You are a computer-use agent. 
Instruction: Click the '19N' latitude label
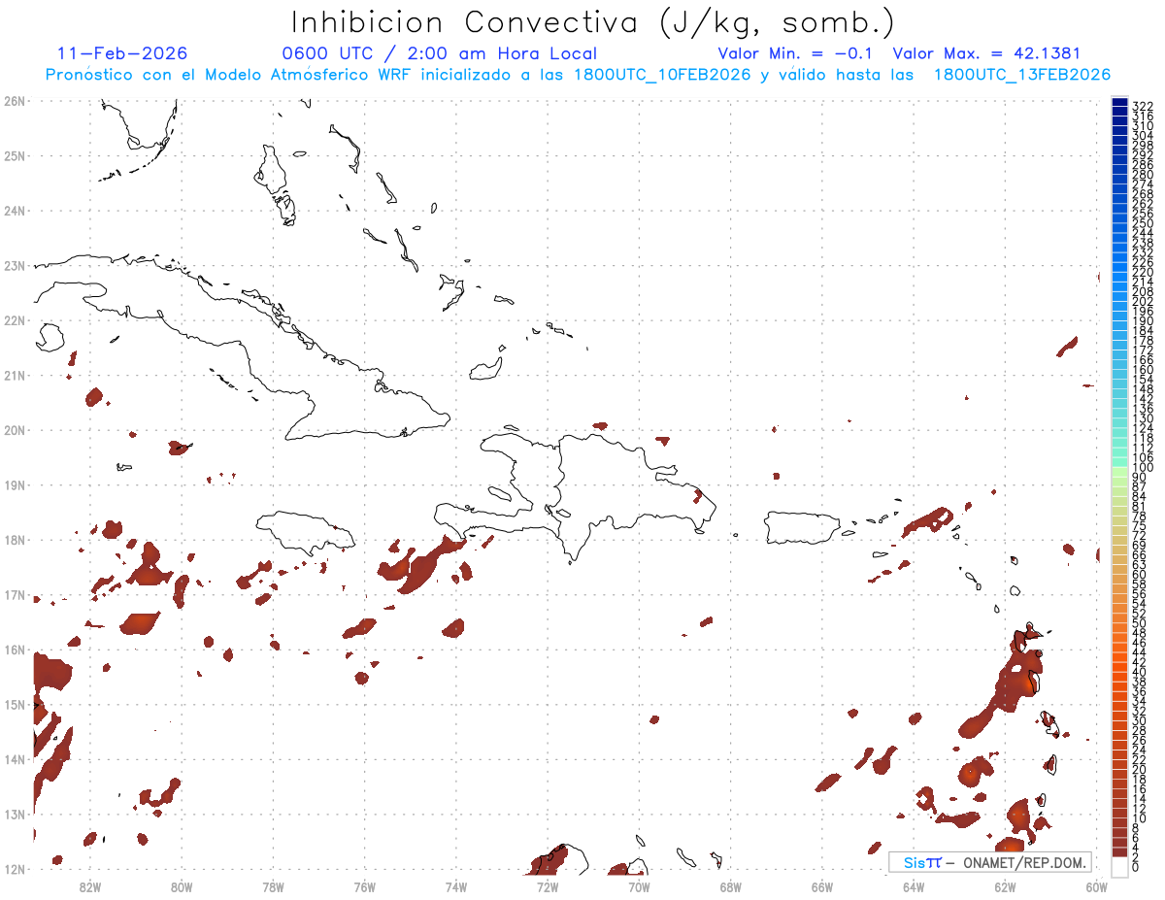pos(14,484)
